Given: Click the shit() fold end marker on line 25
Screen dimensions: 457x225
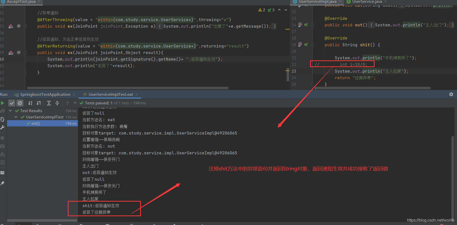Looking at the screenshot, I should point(312,84).
